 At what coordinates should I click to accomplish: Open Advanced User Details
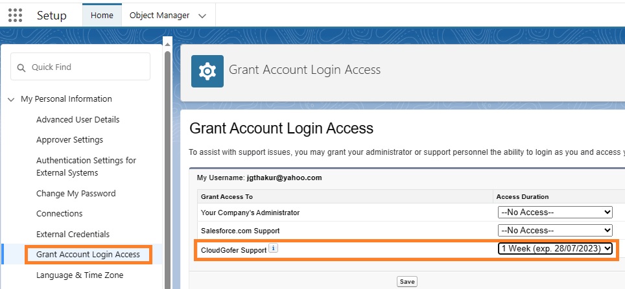point(78,120)
